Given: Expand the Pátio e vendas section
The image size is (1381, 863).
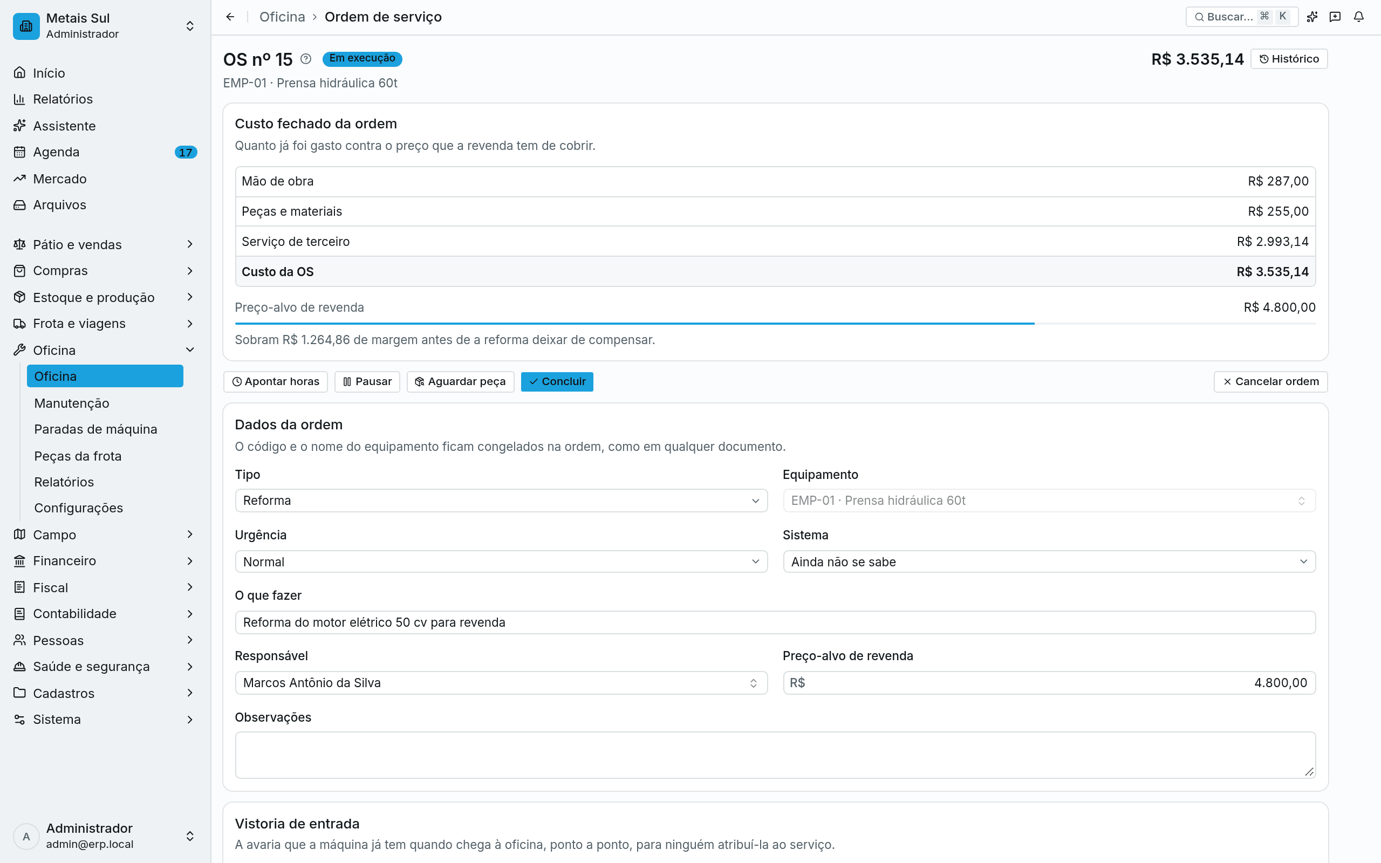Looking at the screenshot, I should point(105,244).
